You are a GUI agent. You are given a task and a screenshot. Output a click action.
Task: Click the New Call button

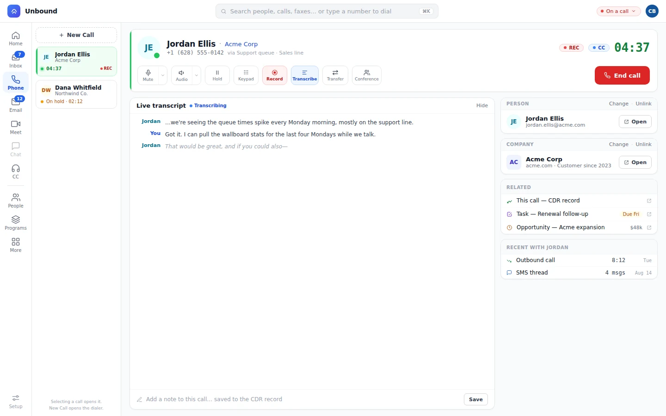click(76, 35)
